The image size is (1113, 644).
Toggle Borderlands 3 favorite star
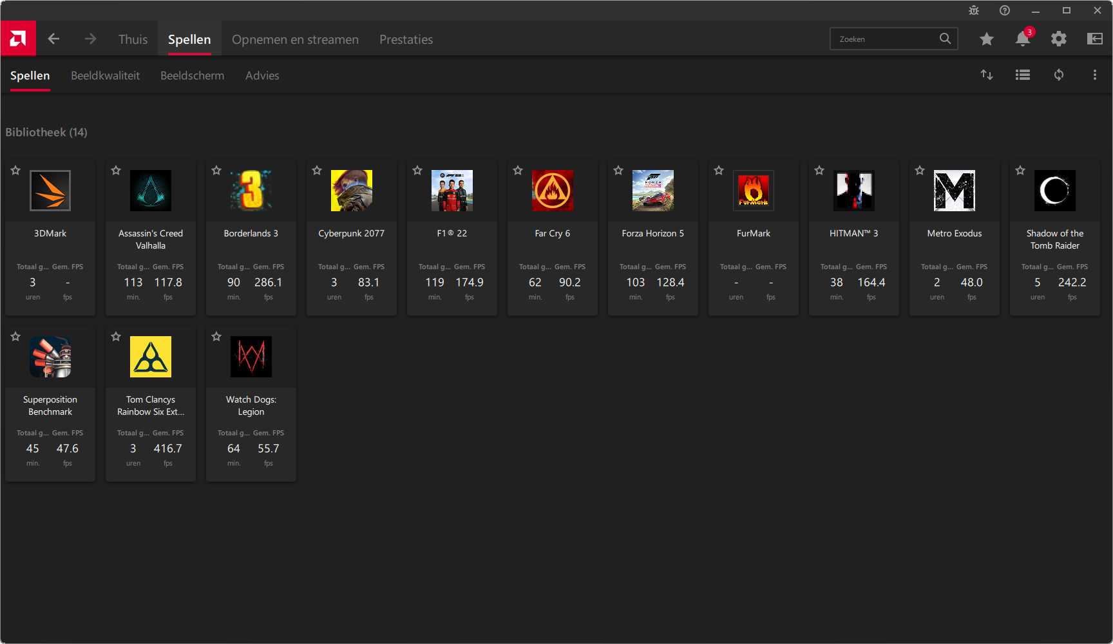(216, 171)
